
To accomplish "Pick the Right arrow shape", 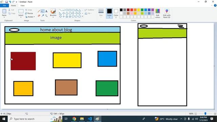I will 73,14.
